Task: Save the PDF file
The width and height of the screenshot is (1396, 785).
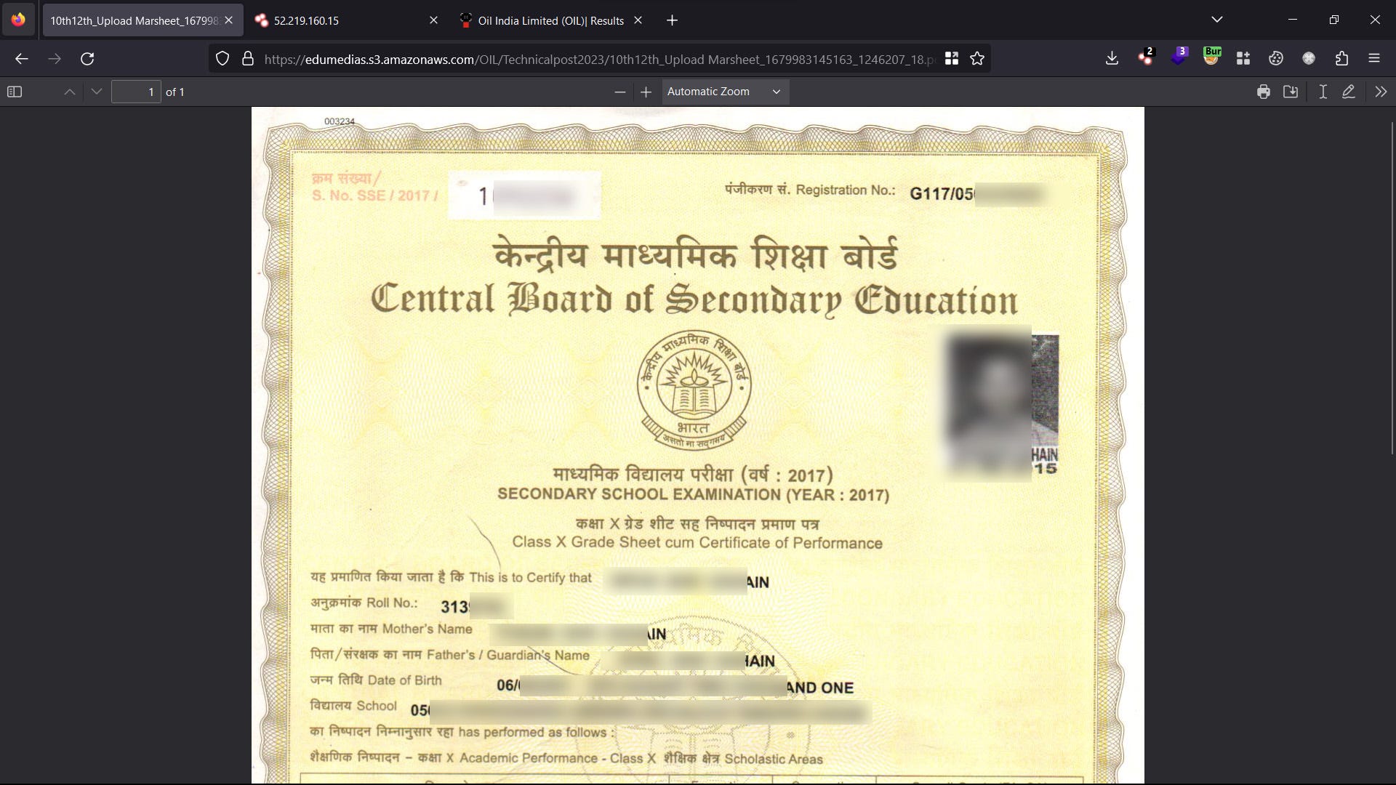Action: [x=1291, y=92]
